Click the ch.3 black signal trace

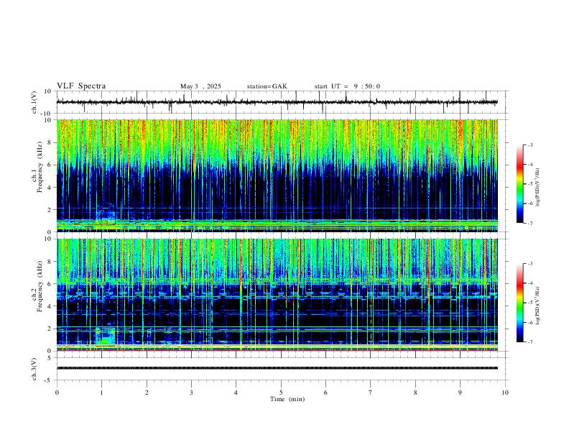[277, 368]
